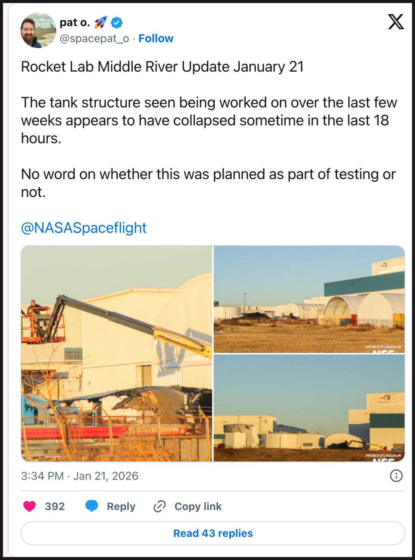This screenshot has width=415, height=560.
Task: Open the bottom-right wide facility photo
Action: point(309,407)
